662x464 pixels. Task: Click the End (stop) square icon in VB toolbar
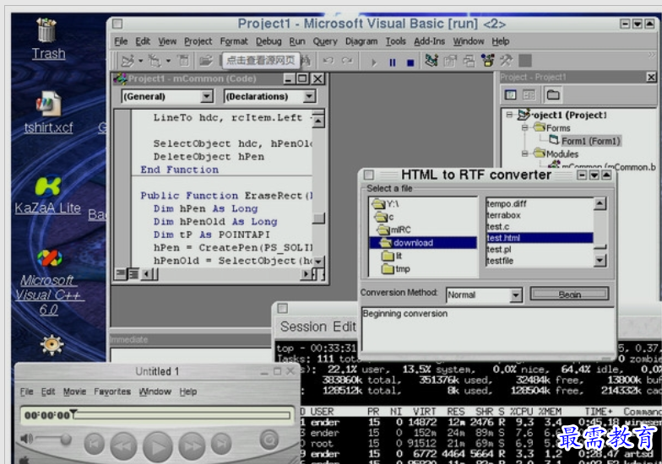[x=410, y=62]
